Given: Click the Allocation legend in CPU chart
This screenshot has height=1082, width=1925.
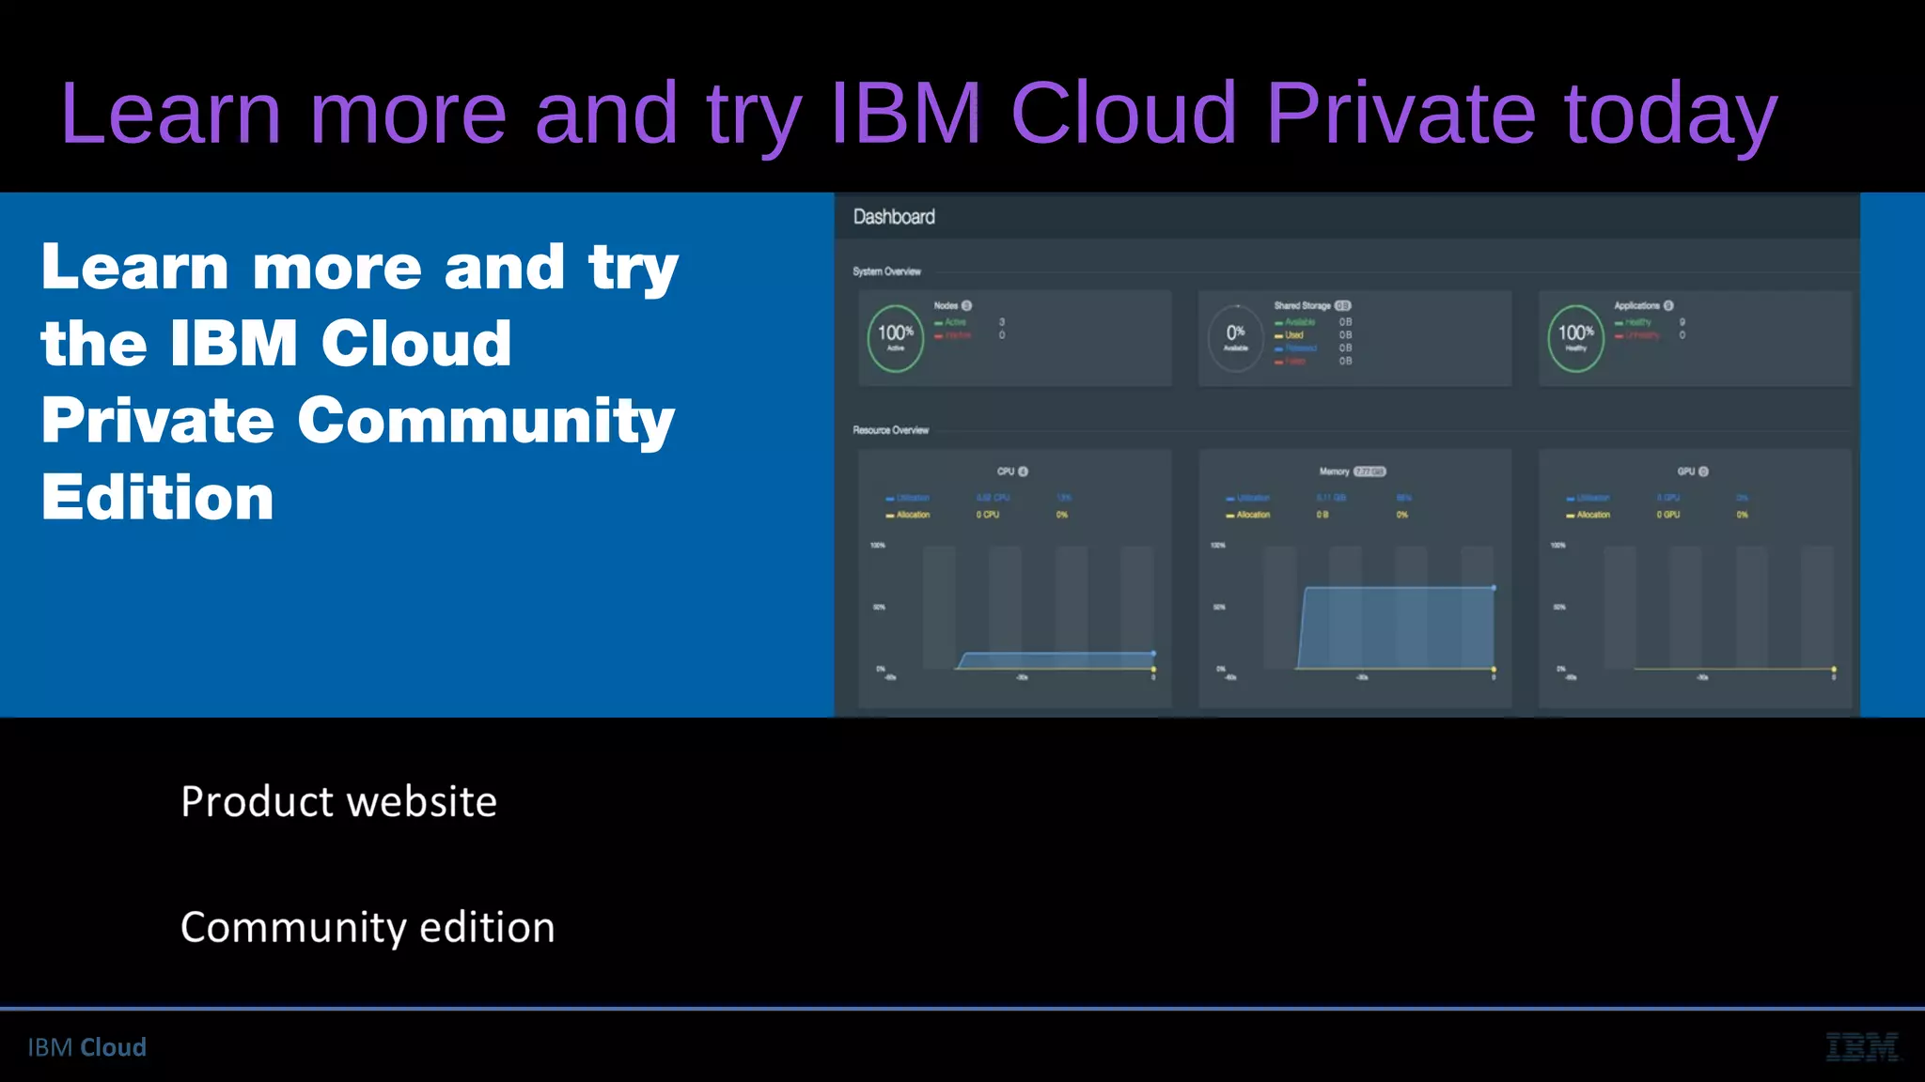Looking at the screenshot, I should click(908, 515).
